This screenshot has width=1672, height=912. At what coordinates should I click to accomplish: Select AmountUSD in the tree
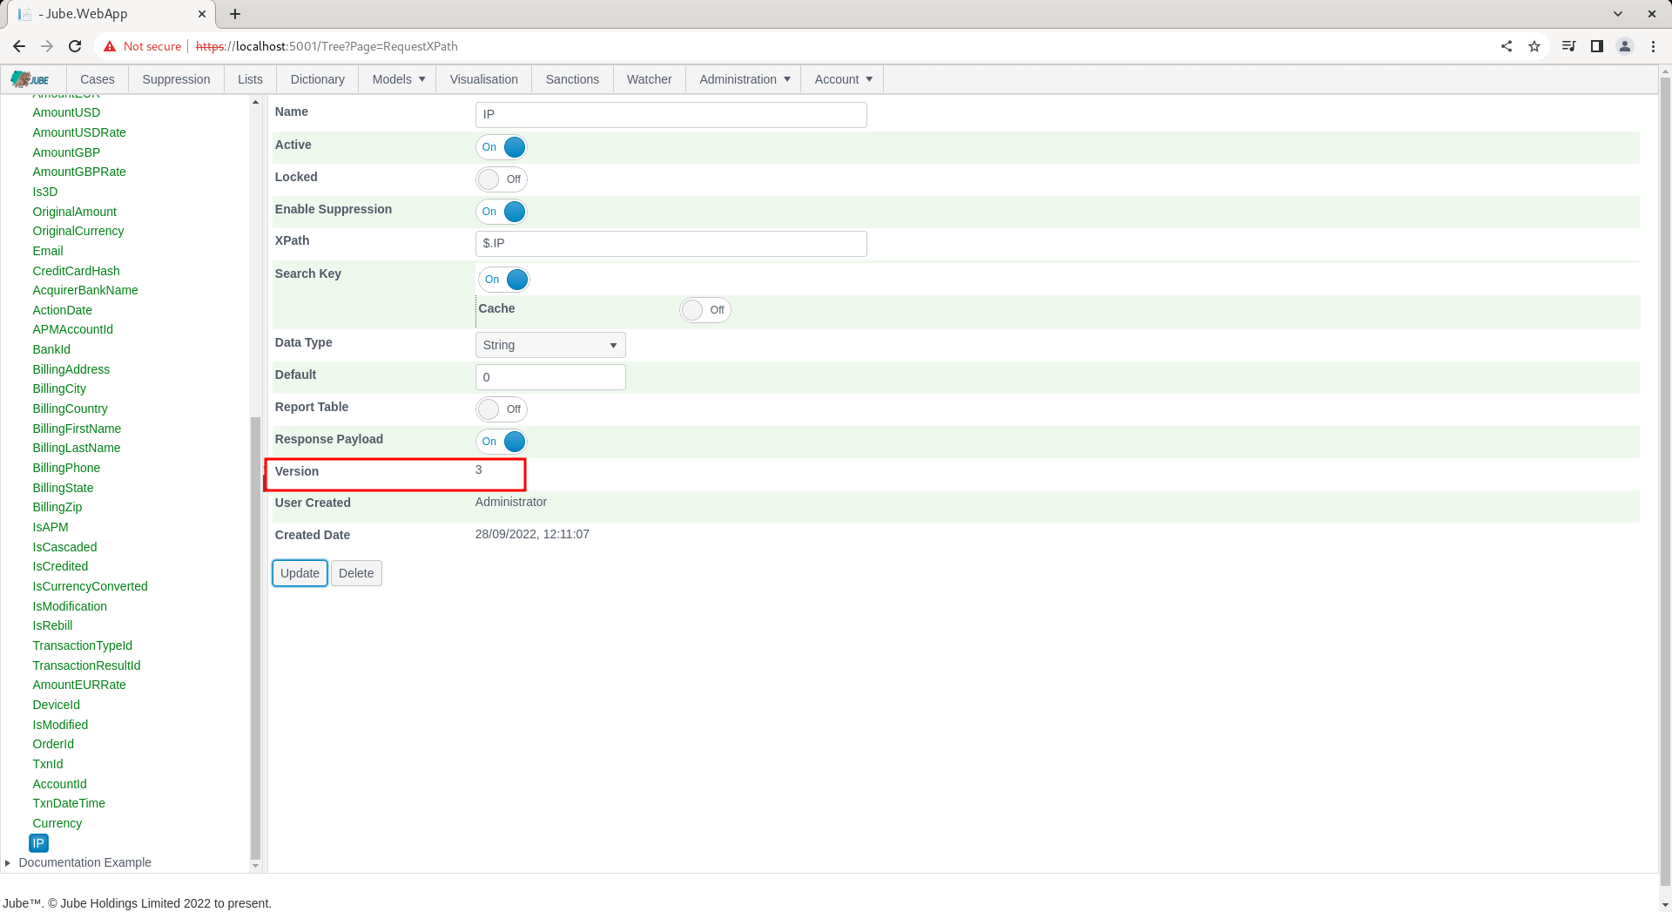[66, 112]
